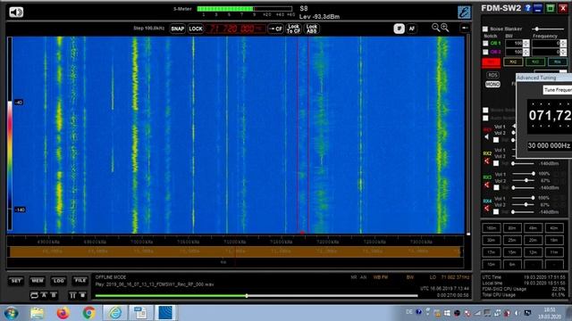This screenshot has width=572, height=321.
Task: Unmute RX2 speaker icon
Action: [486, 160]
